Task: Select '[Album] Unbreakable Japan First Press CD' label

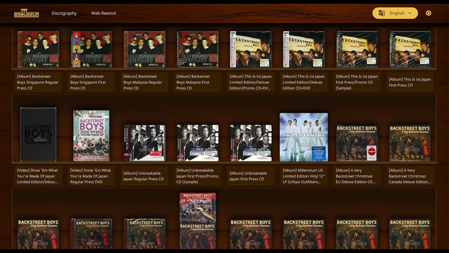Action: click(x=251, y=176)
